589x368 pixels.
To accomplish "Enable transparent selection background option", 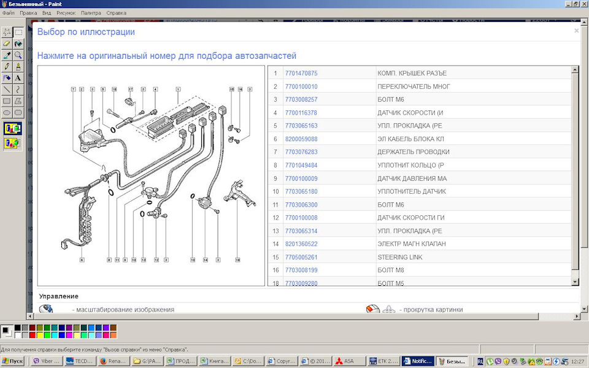I will (x=12, y=143).
